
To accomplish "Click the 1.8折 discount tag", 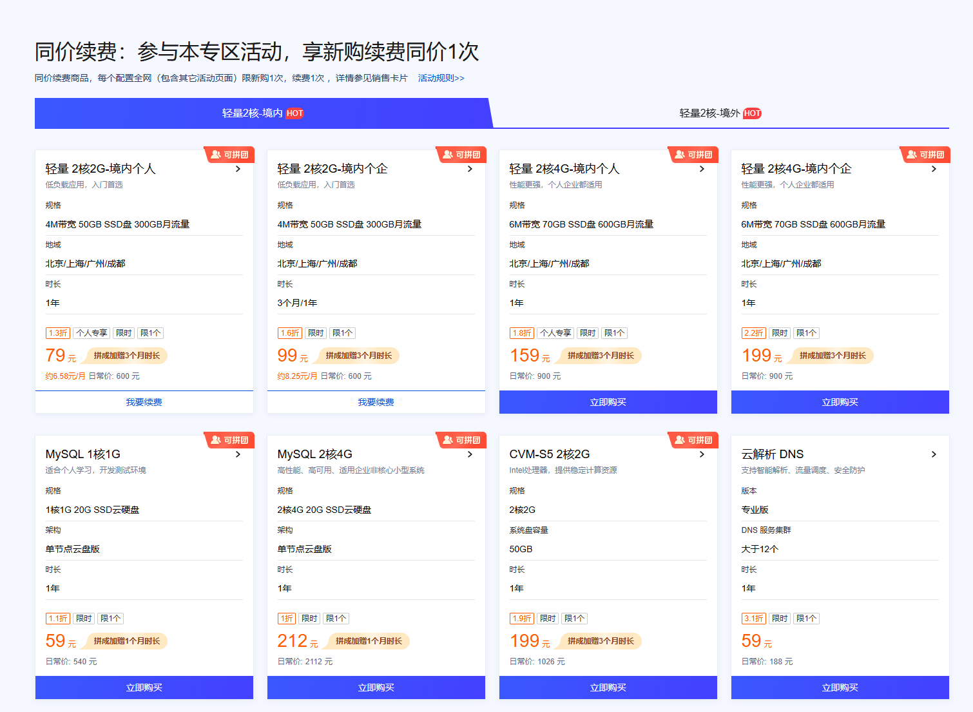I will pos(522,333).
